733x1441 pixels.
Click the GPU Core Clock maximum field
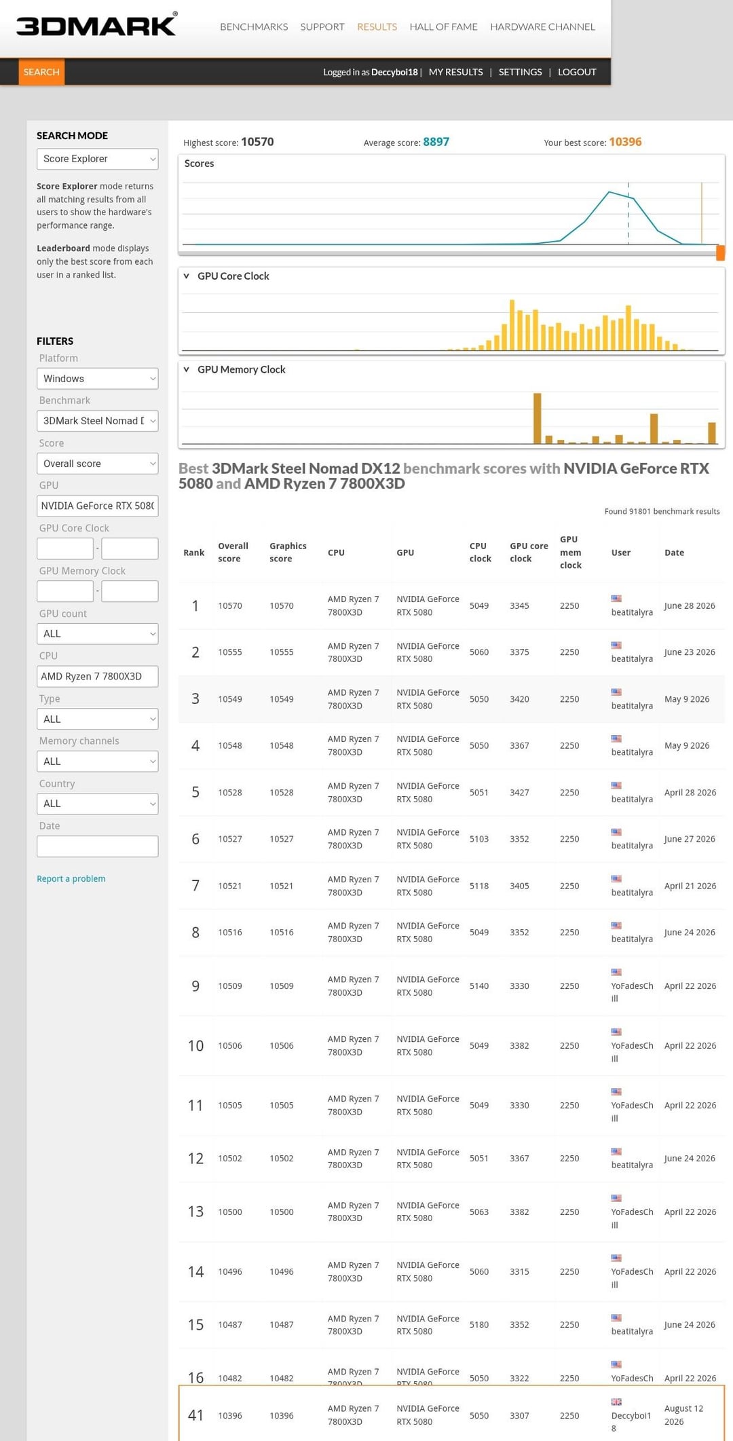130,548
